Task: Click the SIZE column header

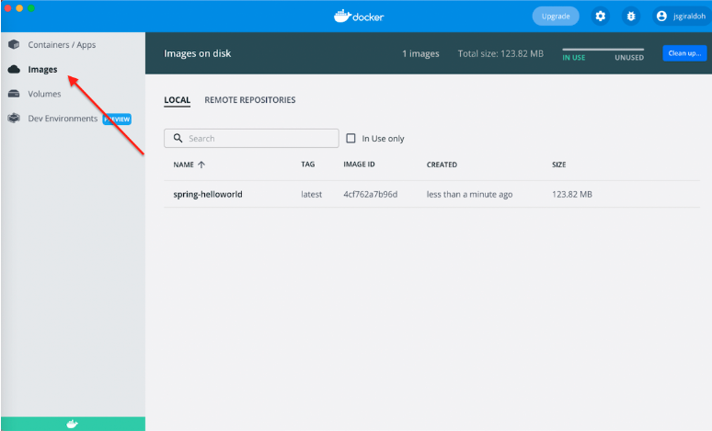Action: point(558,165)
